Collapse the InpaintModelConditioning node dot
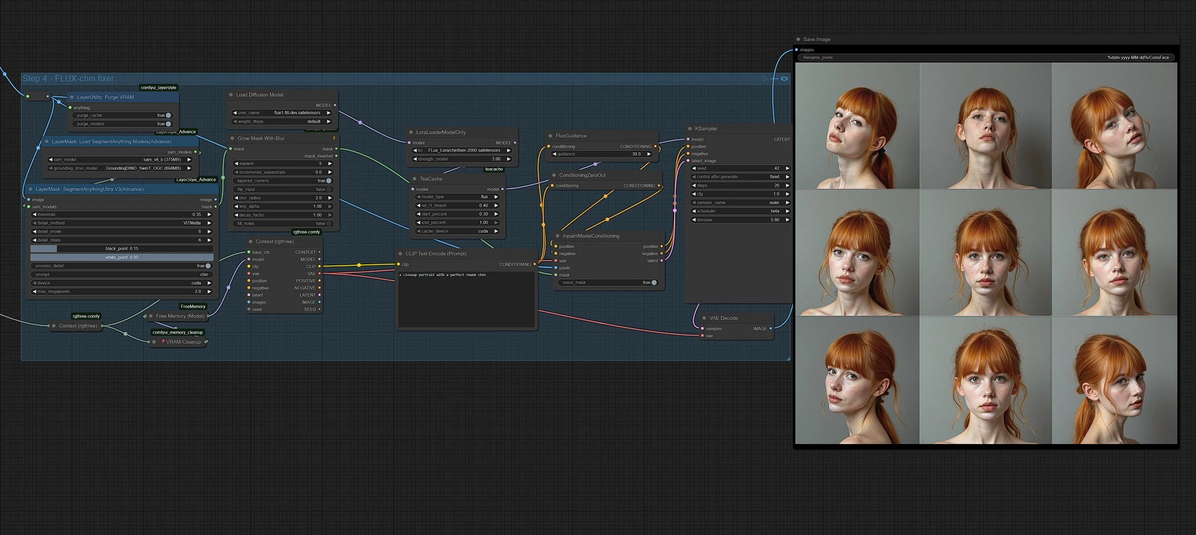The height and width of the screenshot is (535, 1196). click(557, 236)
